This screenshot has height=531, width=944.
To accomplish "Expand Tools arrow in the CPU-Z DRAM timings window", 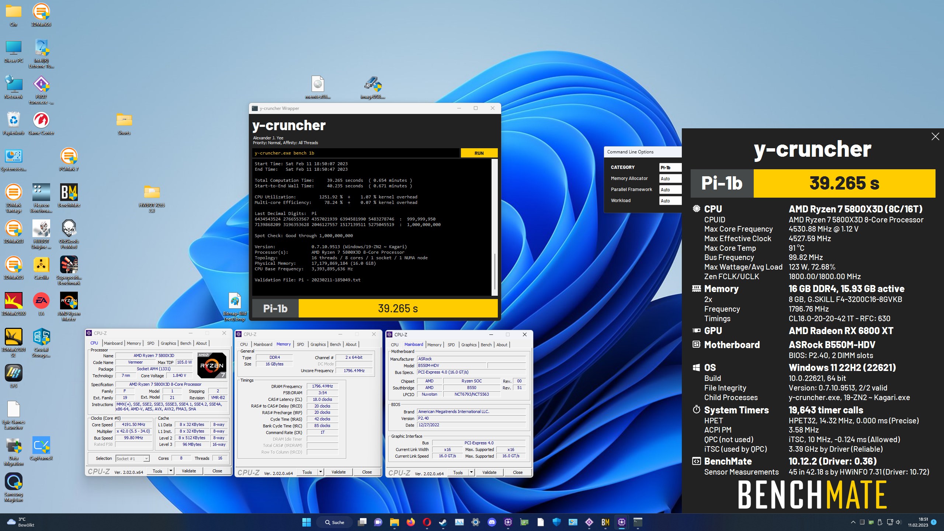I will click(x=320, y=472).
